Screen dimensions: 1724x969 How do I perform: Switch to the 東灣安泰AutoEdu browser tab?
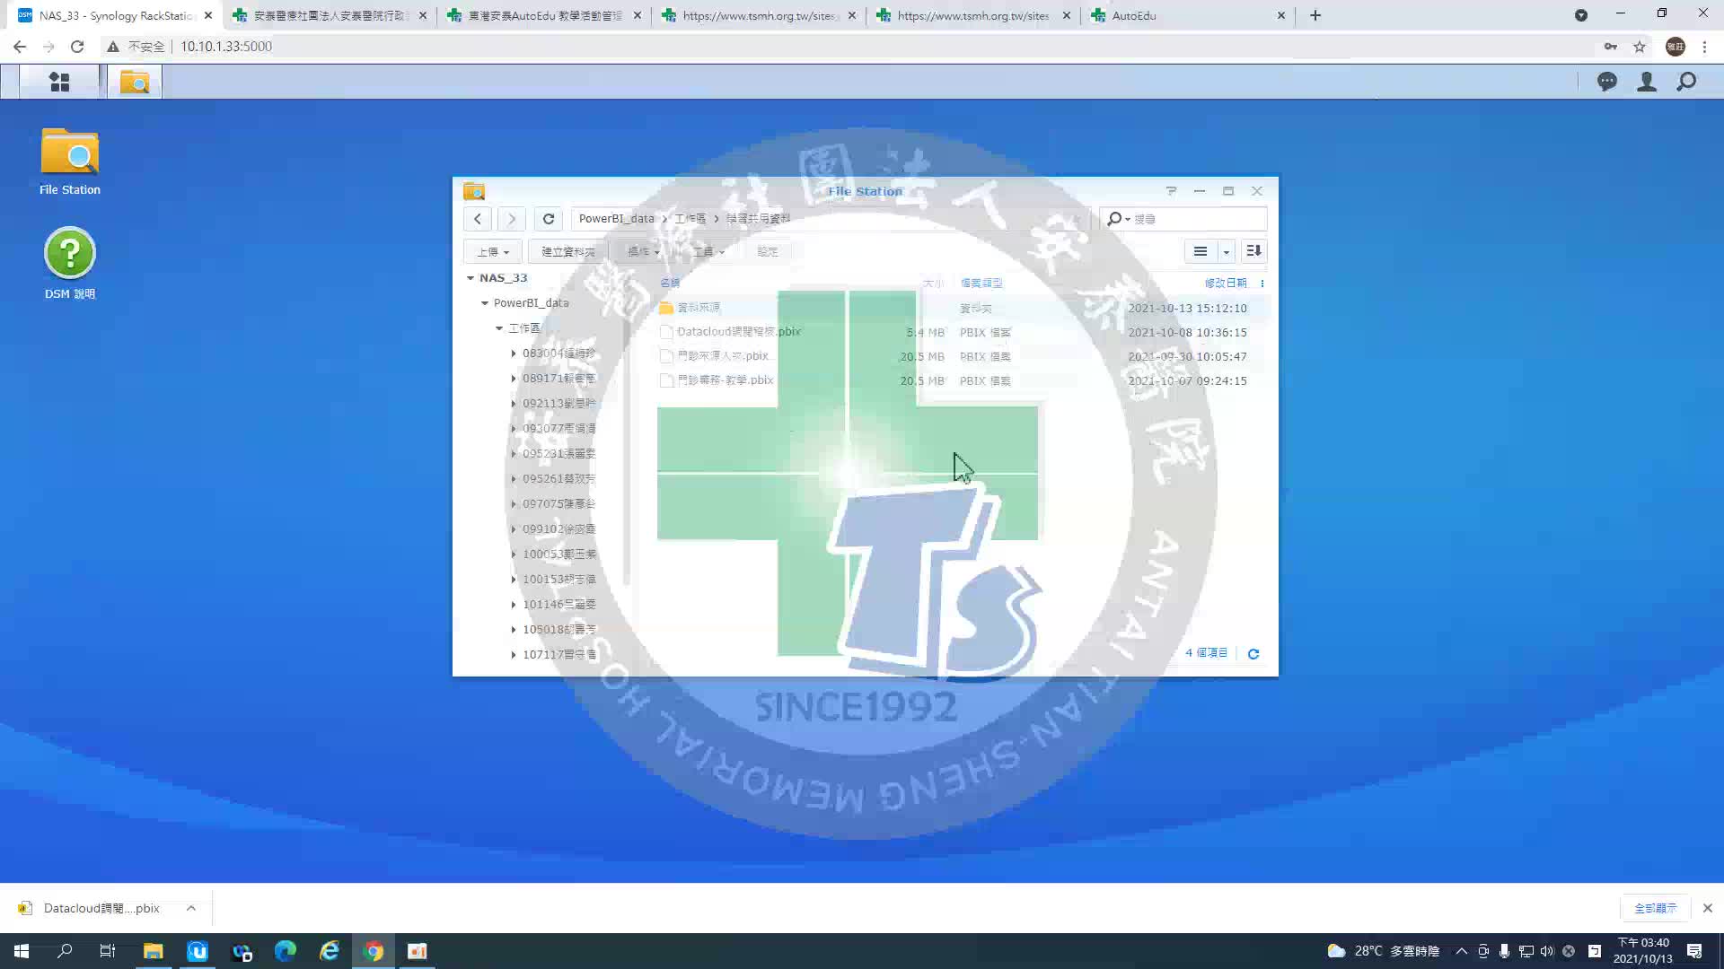(x=544, y=15)
